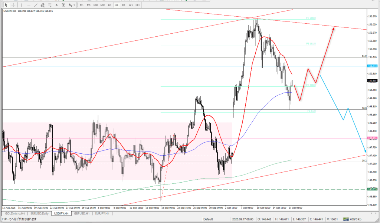Switch timeframe to D1
This screenshot has width=380, height=223.
click(x=124, y=5)
